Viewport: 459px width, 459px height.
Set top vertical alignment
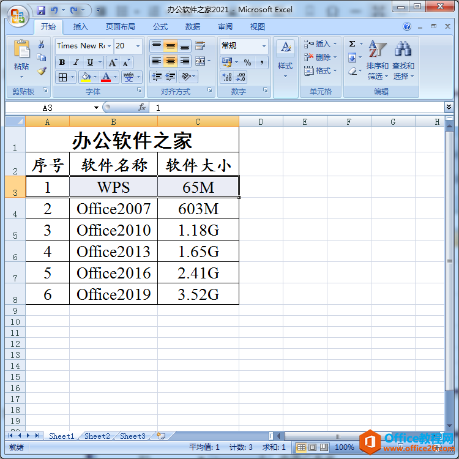click(x=157, y=45)
